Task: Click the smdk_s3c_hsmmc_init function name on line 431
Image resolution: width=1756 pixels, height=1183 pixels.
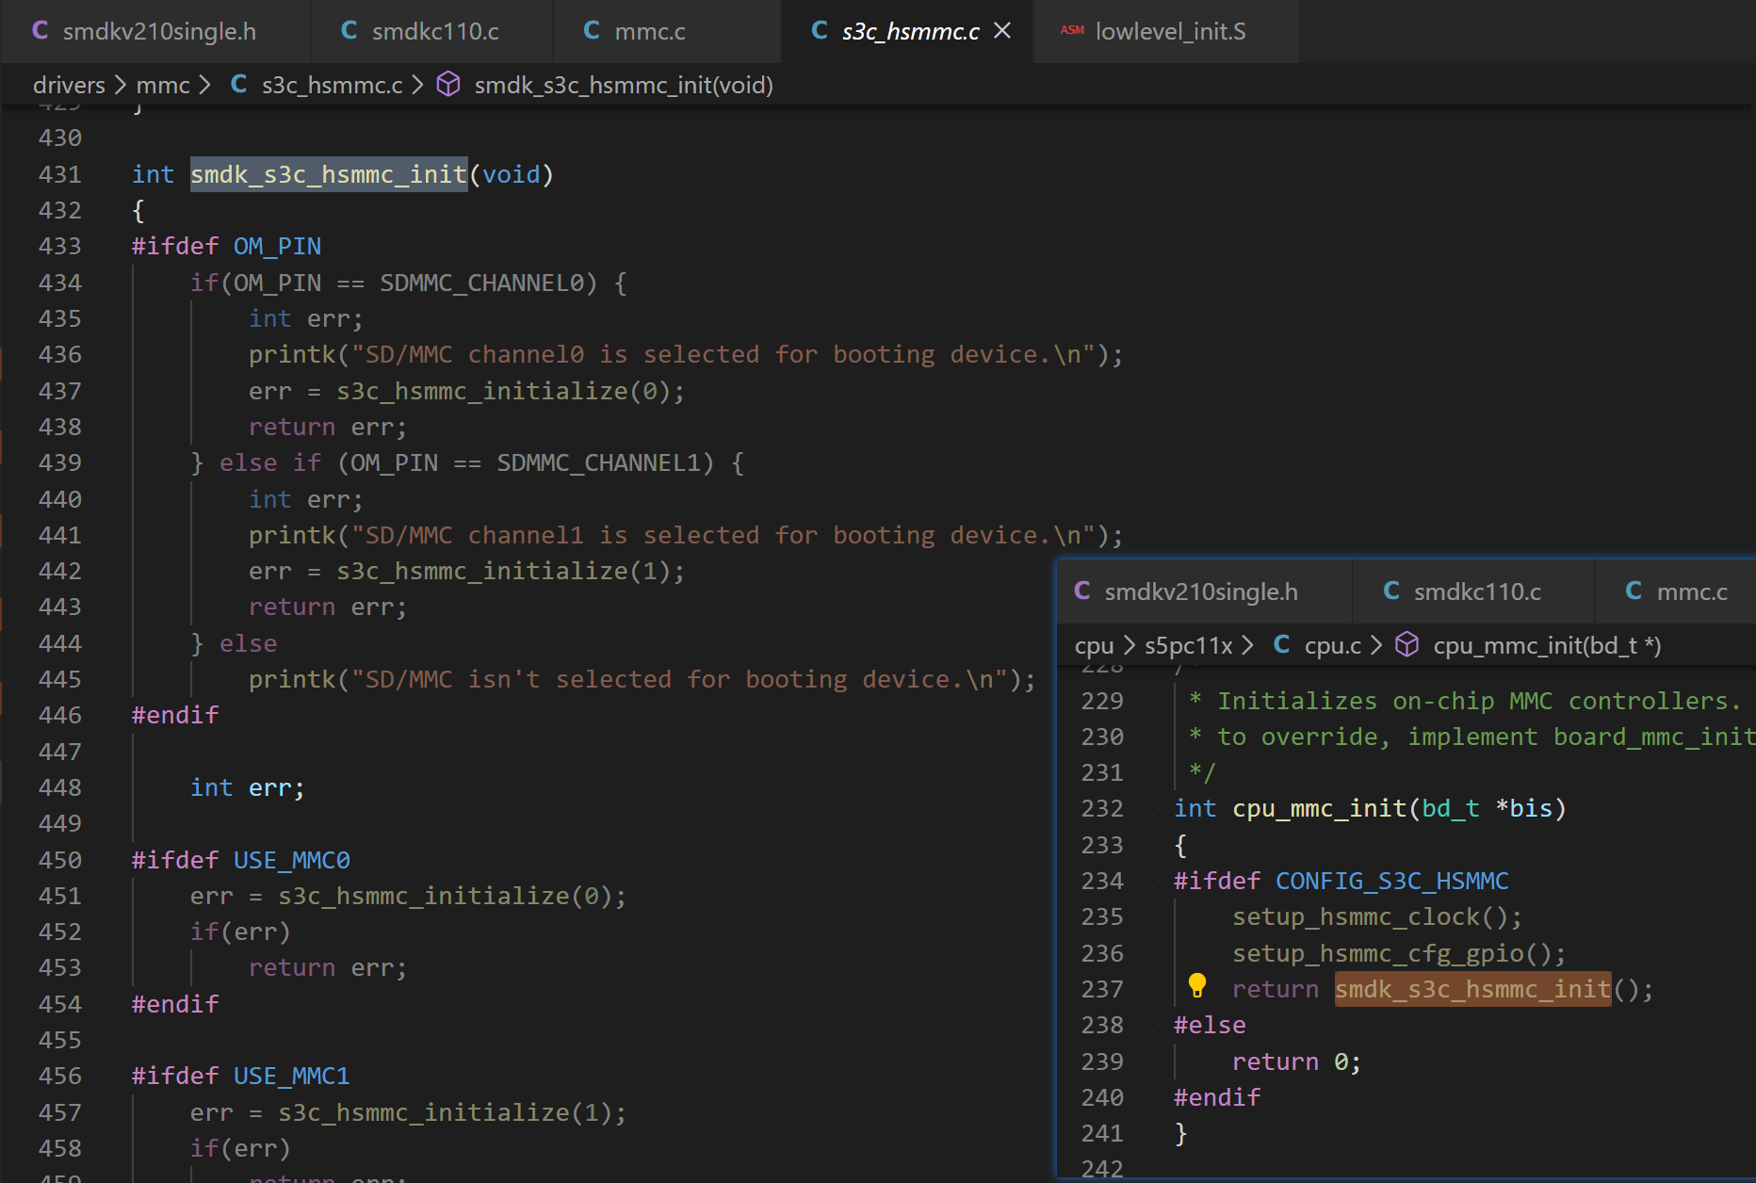Action: (x=328, y=174)
